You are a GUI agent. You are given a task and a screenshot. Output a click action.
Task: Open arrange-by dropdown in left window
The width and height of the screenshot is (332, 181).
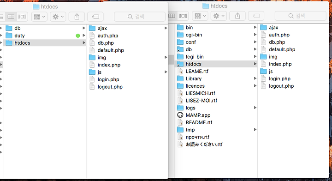tap(39, 17)
